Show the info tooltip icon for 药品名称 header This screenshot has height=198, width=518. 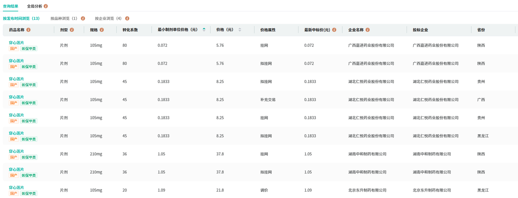(29, 30)
